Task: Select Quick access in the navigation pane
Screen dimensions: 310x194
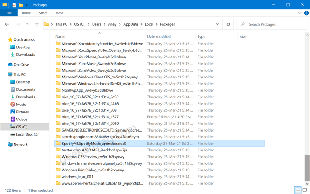Action: point(24,39)
